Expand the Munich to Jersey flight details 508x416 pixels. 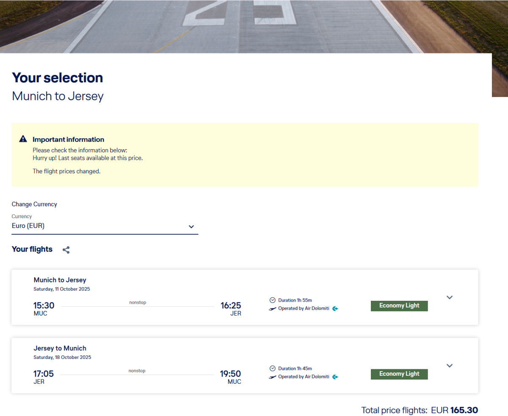(450, 297)
